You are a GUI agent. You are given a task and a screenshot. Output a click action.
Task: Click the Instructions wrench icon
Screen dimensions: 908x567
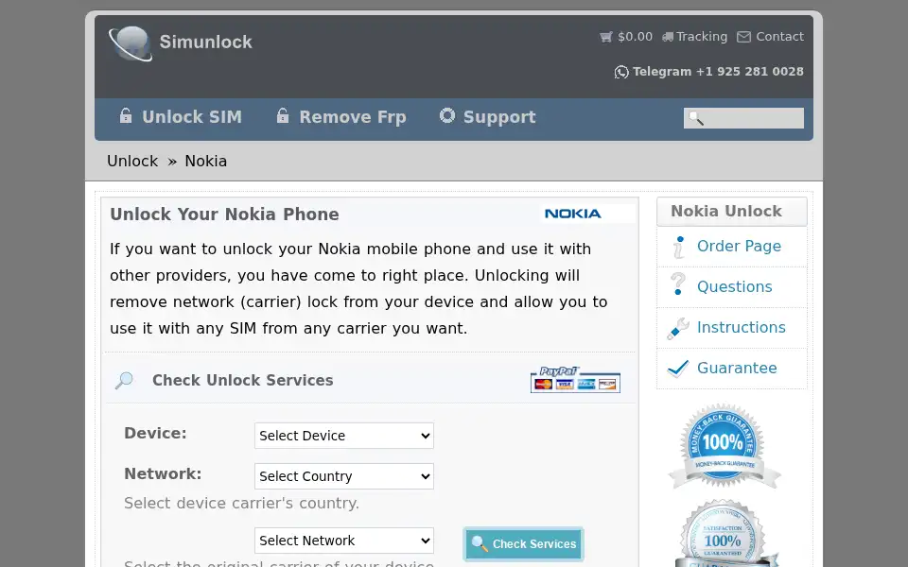pyautogui.click(x=678, y=328)
